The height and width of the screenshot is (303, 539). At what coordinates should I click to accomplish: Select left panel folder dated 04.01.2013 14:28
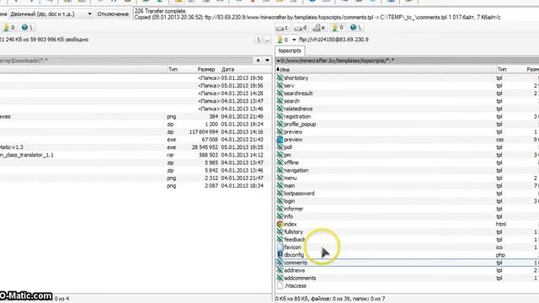point(136,93)
